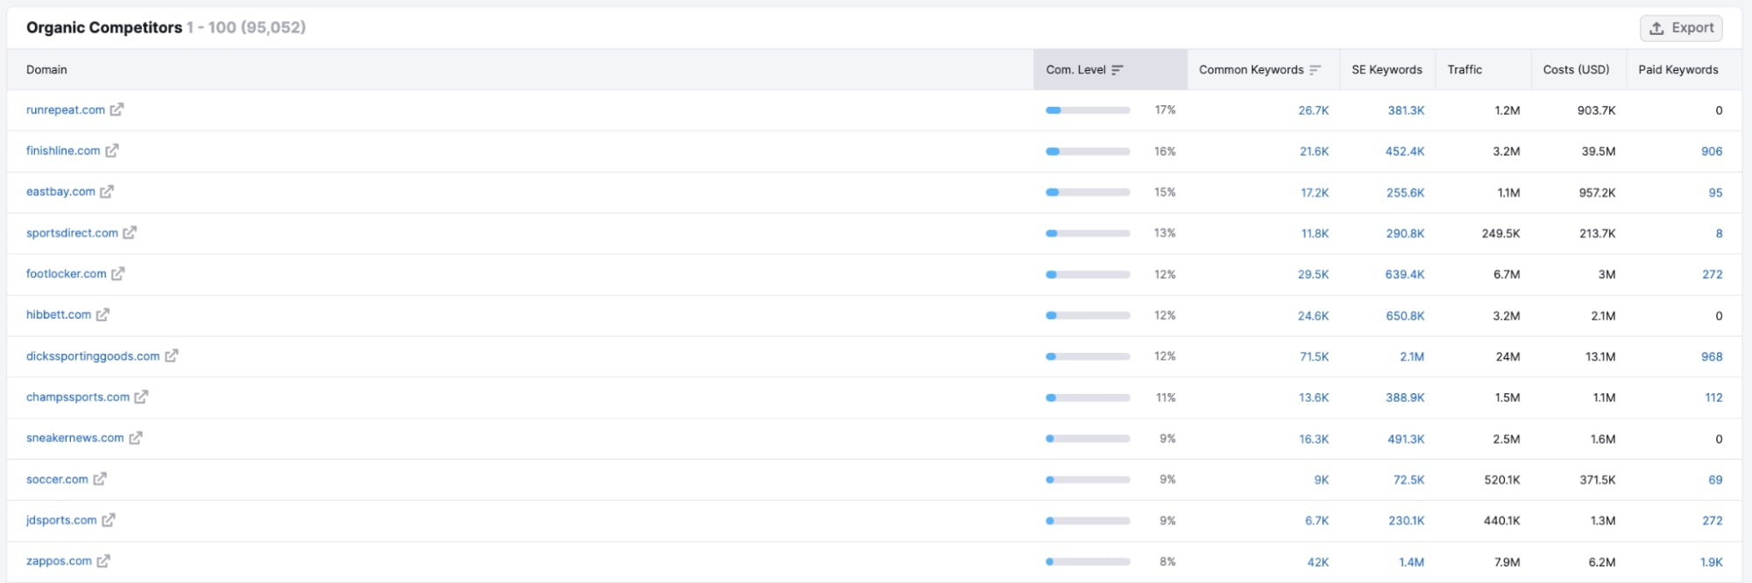
Task: Open zappos.com external link icon
Action: point(103,561)
